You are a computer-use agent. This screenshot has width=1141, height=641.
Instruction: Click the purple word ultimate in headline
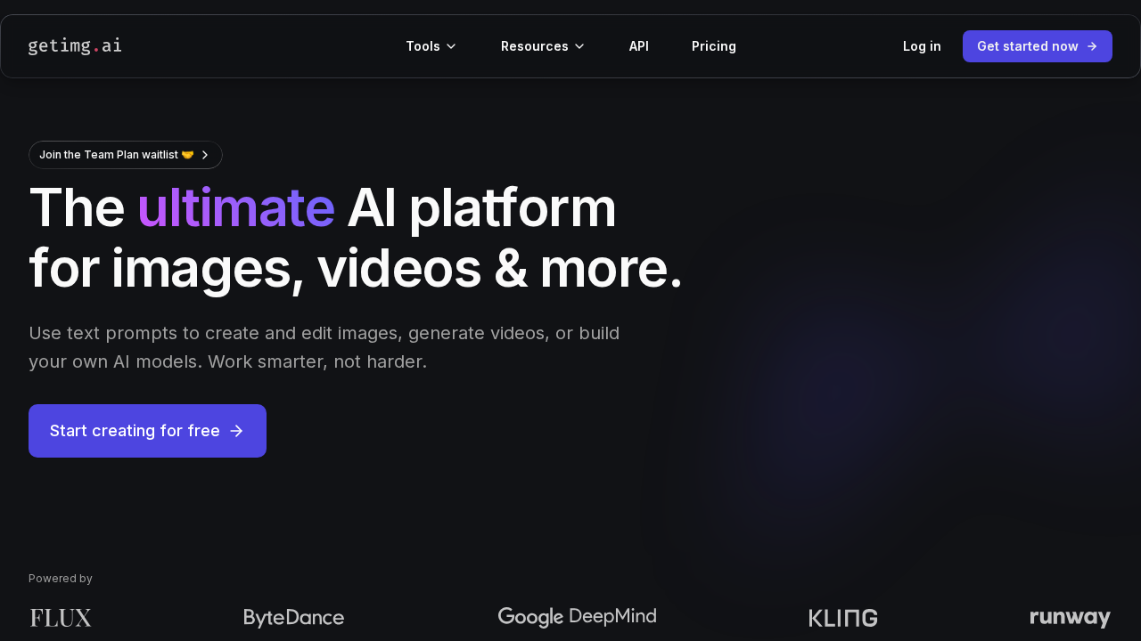pos(235,208)
